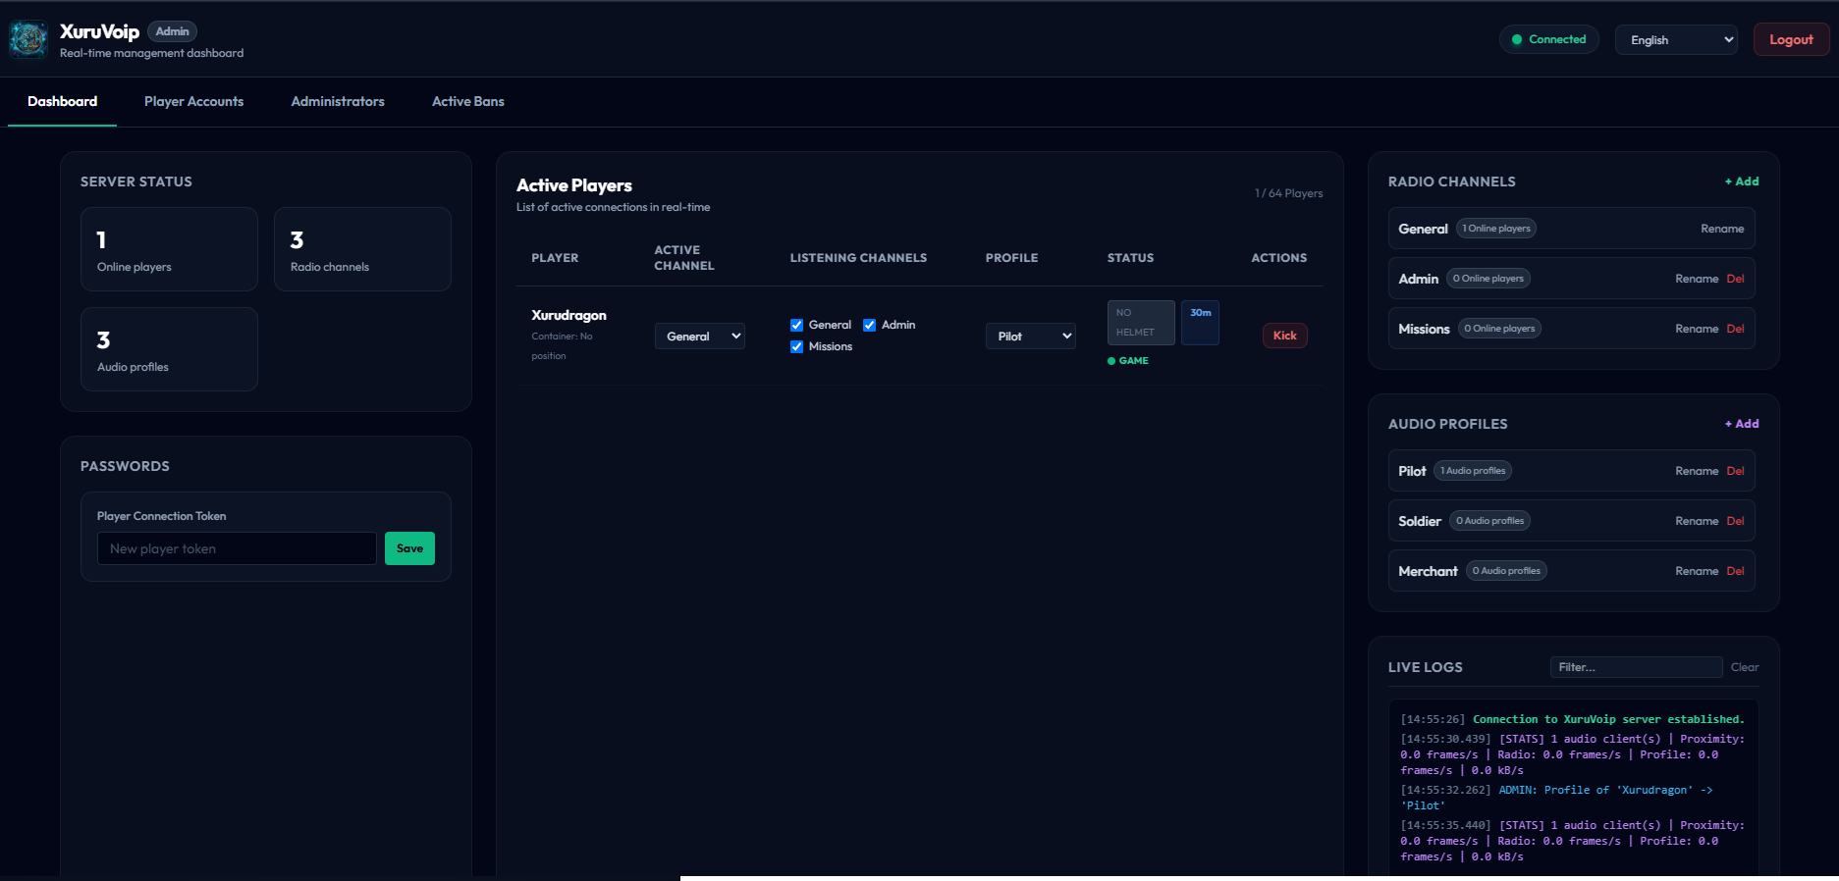1839x881 pixels.
Task: Uncheck General listening channel for Xurudragon
Action: (x=796, y=325)
